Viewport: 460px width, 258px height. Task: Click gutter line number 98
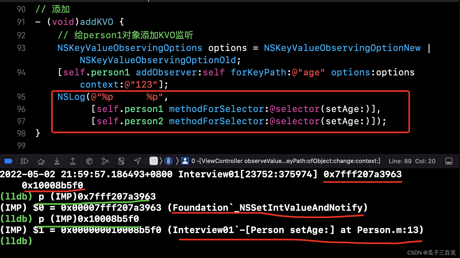21,133
